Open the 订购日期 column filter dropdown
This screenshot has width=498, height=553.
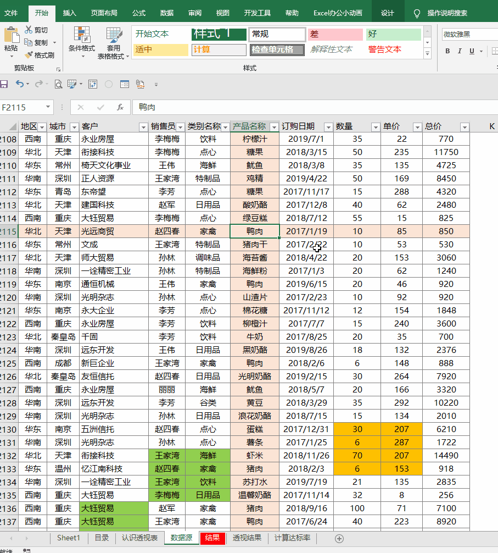pos(328,127)
